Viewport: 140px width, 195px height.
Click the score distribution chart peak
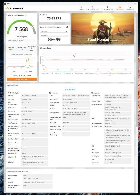(27, 58)
